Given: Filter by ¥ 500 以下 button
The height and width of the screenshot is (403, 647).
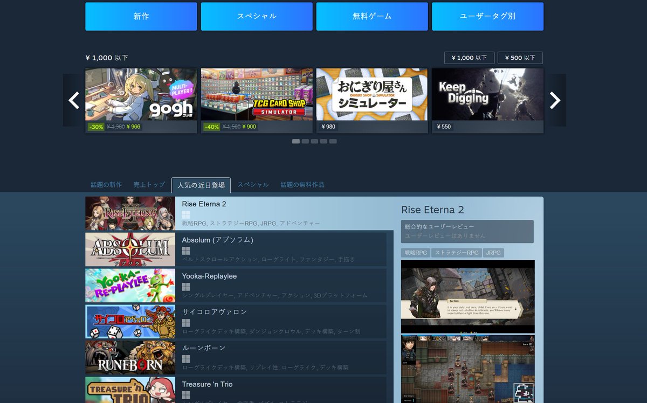Looking at the screenshot, I should [520, 58].
